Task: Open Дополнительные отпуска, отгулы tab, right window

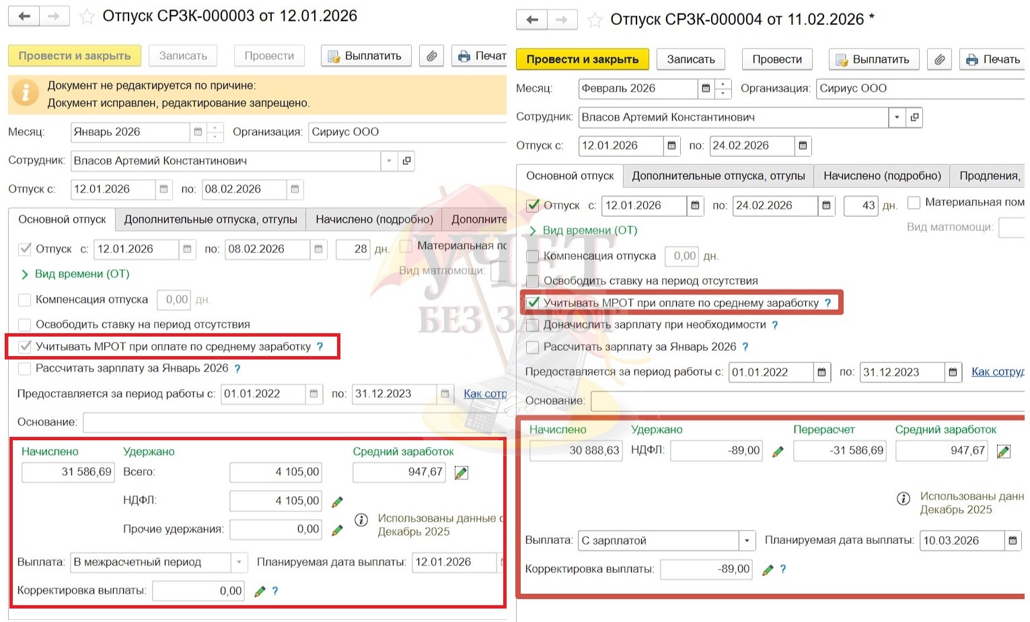Action: (x=719, y=176)
